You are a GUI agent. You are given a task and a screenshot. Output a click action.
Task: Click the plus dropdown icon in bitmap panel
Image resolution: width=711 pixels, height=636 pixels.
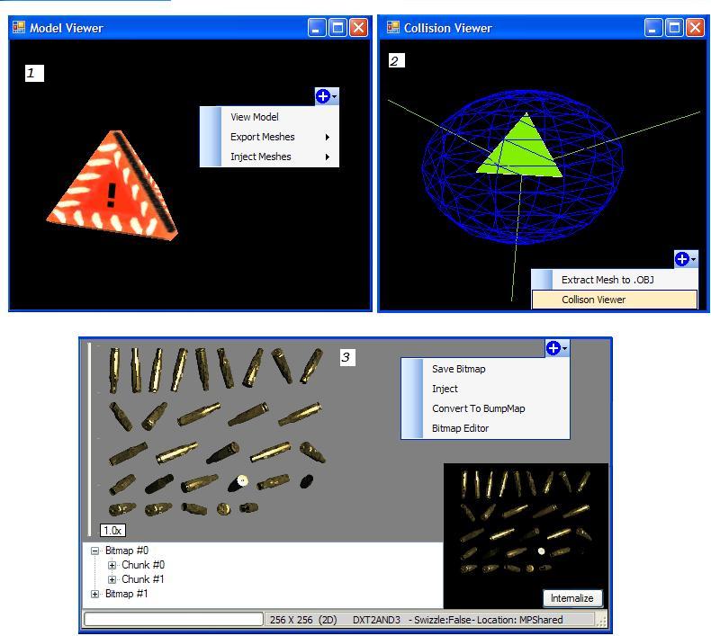tap(555, 348)
